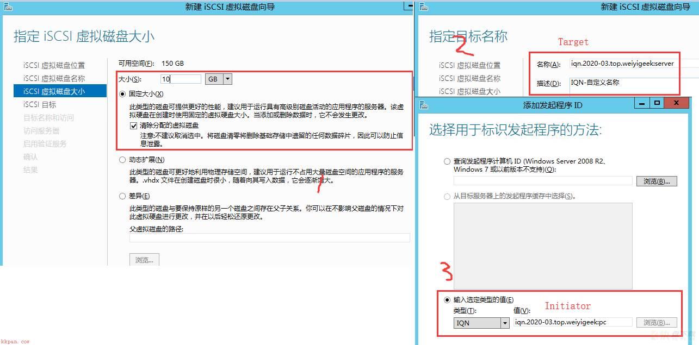
Task: Click the 可用空间 150 GB value text
Action: click(173, 63)
